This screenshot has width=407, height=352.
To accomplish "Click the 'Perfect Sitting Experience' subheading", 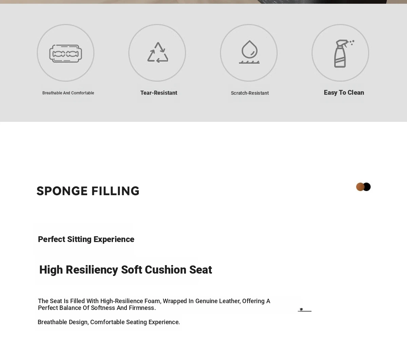I will point(86,239).
